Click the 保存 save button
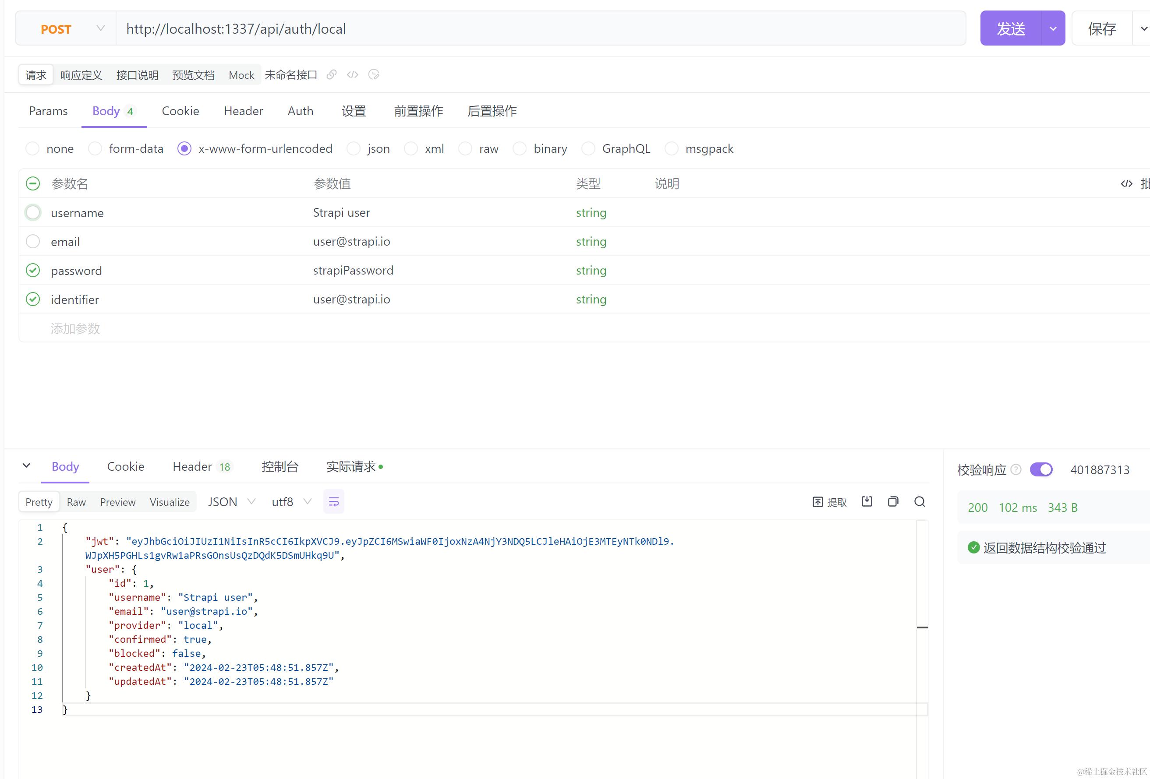The image size is (1150, 779). pos(1101,29)
